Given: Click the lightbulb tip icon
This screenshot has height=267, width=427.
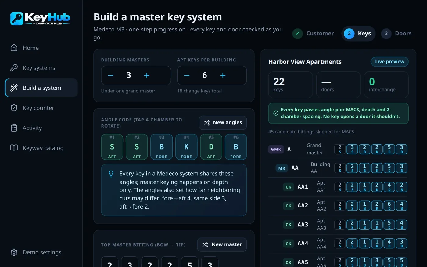Looking at the screenshot, I should tap(111, 174).
